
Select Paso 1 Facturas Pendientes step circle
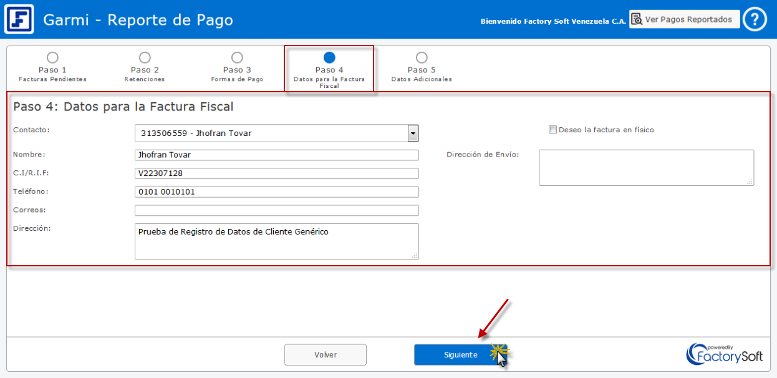click(x=52, y=58)
